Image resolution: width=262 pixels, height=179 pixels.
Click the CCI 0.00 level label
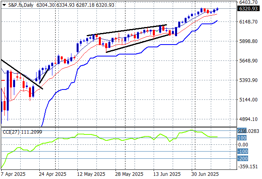[x=243, y=145]
